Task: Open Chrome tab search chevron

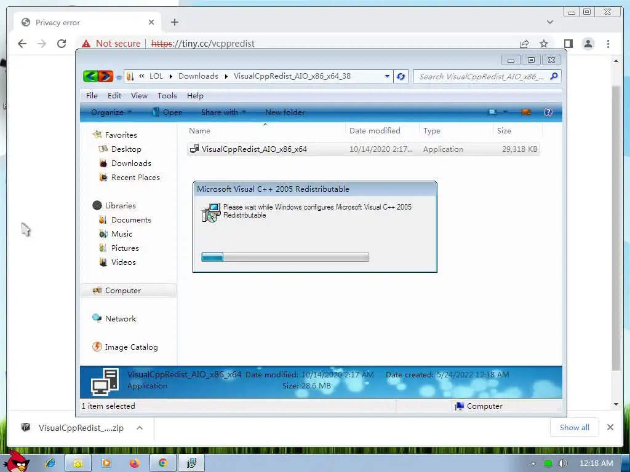Action: click(549, 22)
